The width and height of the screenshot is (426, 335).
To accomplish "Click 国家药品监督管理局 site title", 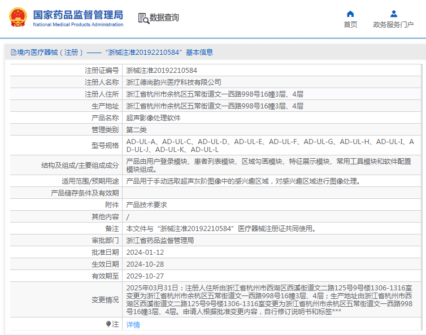I will pyautogui.click(x=78, y=15).
